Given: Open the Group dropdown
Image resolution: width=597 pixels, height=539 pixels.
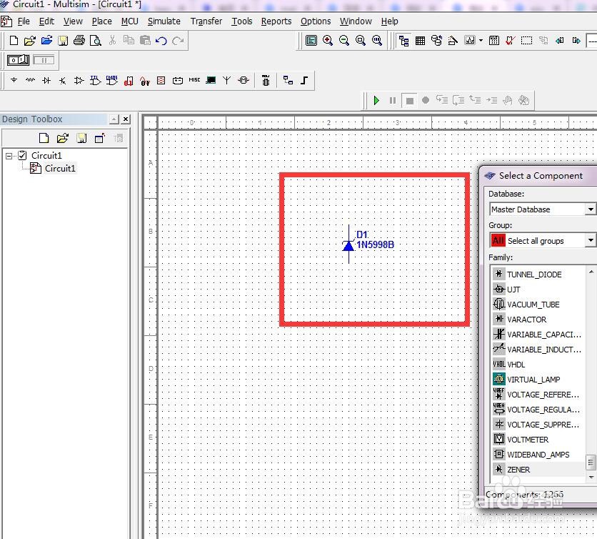Looking at the screenshot, I should point(590,240).
